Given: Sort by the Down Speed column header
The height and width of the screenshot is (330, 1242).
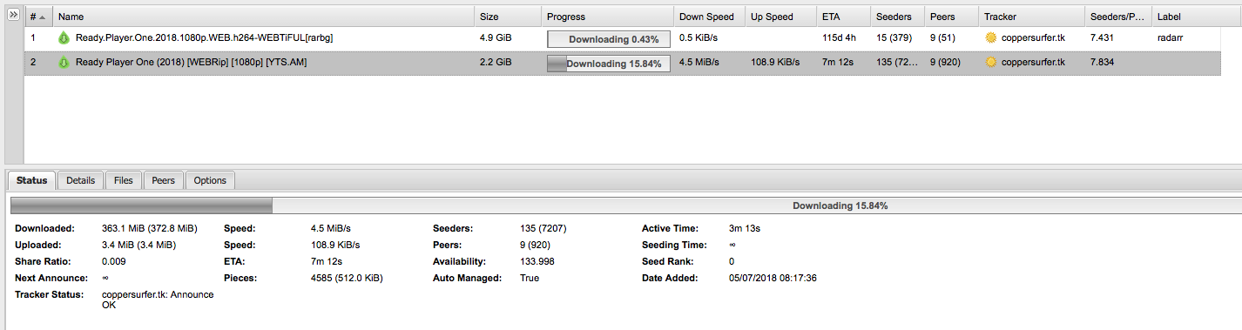Looking at the screenshot, I should [x=709, y=17].
